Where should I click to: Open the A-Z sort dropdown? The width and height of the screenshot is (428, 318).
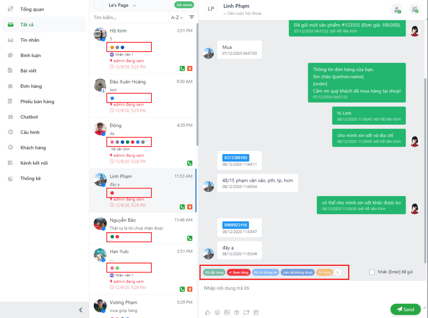coord(176,17)
